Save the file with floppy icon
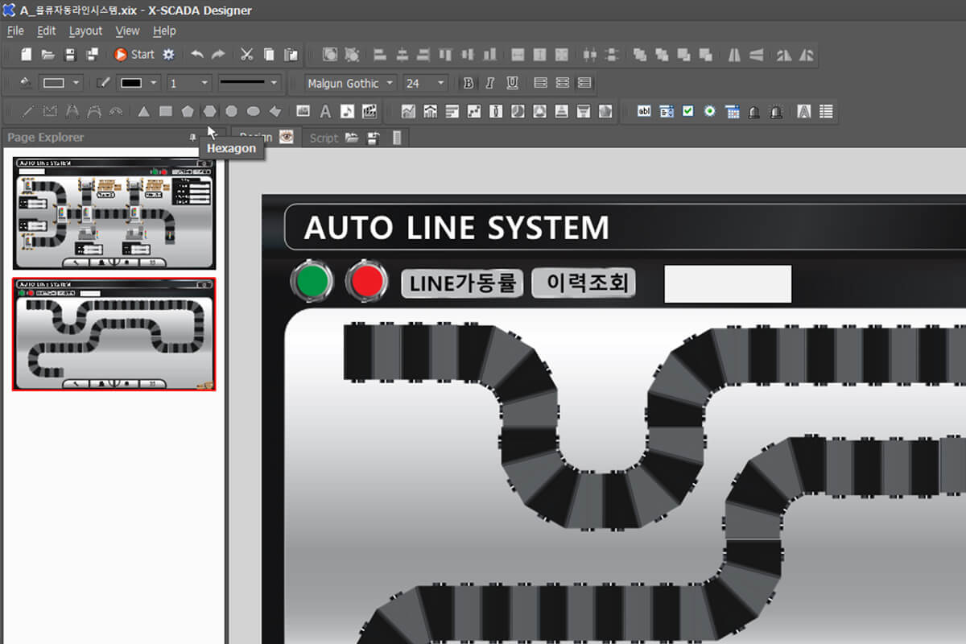 pos(70,55)
